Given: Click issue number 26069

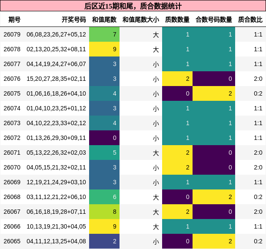Looking at the screenshot, I should coord(12,182).
